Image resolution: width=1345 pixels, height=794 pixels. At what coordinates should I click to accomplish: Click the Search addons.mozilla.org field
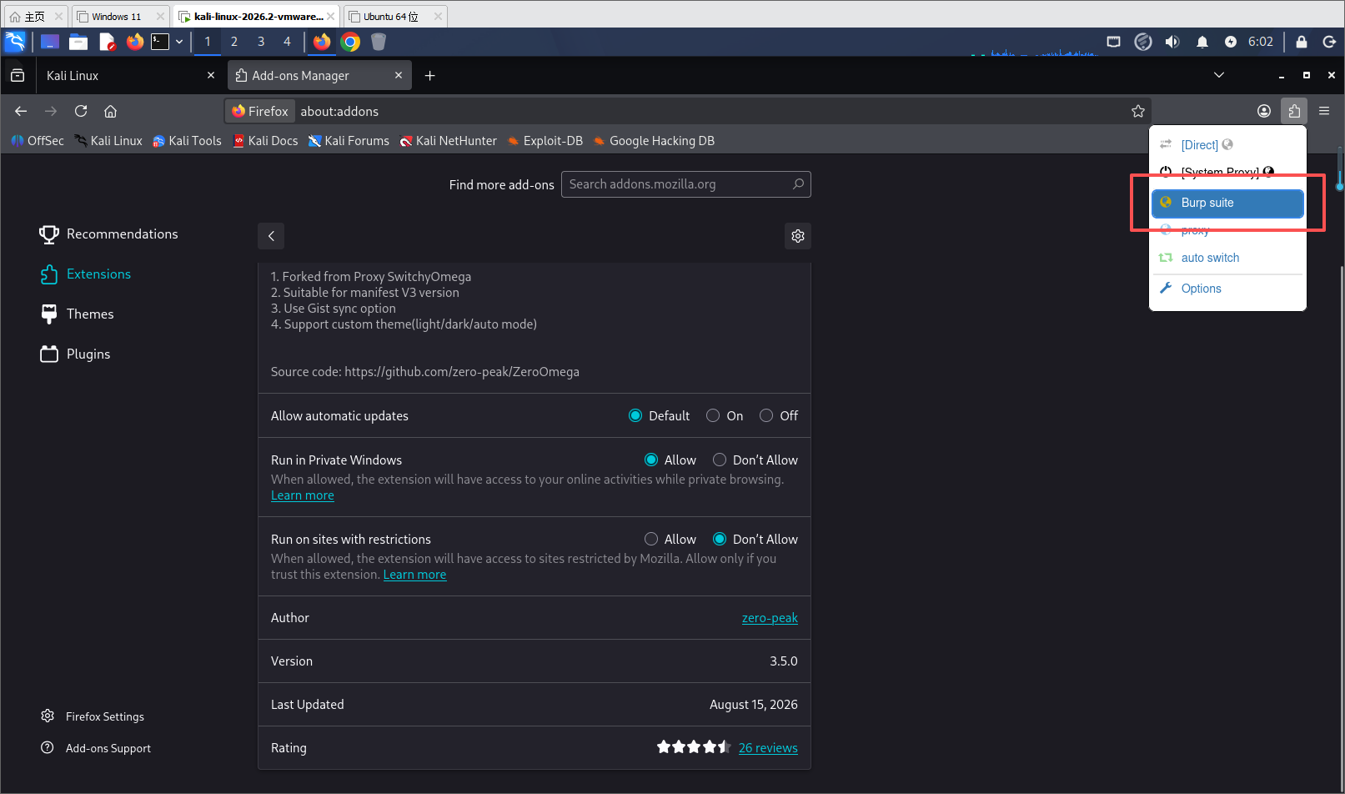pyautogui.click(x=685, y=184)
